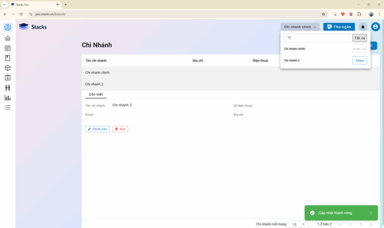The height and width of the screenshot is (228, 384).
Task: Open the ID badge icon in sidebar
Action: click(x=7, y=78)
